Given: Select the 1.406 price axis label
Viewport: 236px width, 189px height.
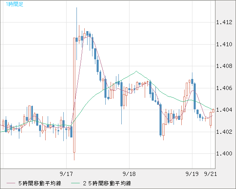Looking at the screenshot, I should point(224,88).
